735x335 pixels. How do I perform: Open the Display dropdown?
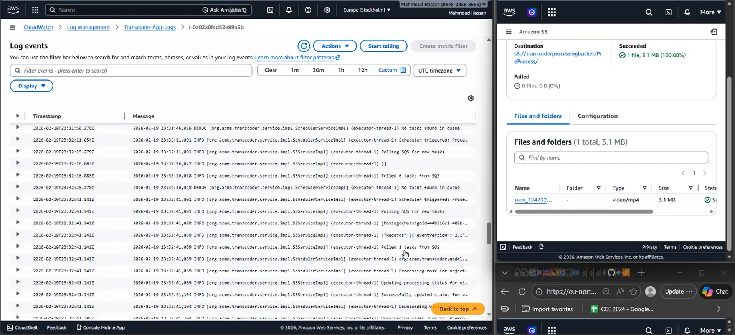[31, 86]
